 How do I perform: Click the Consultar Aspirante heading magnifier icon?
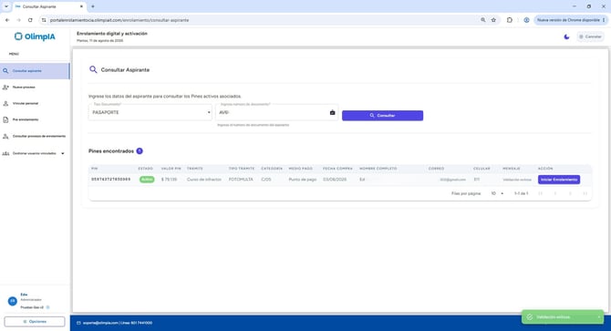pyautogui.click(x=93, y=69)
